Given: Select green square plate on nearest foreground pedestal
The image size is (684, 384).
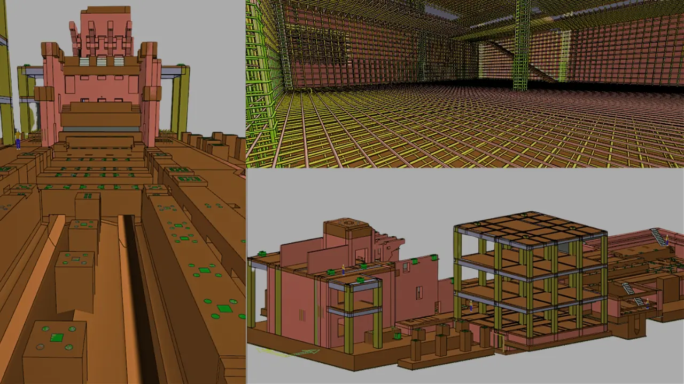Looking at the screenshot, I should pyautogui.click(x=56, y=338).
